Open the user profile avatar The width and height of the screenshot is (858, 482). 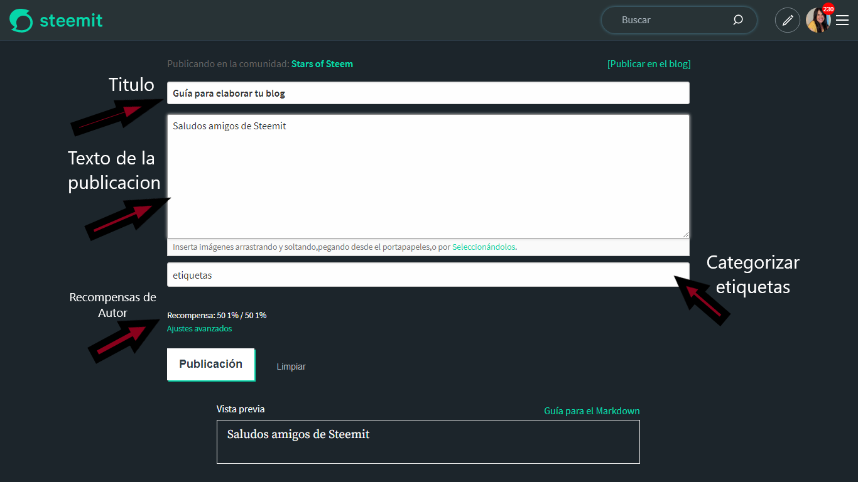[818, 20]
